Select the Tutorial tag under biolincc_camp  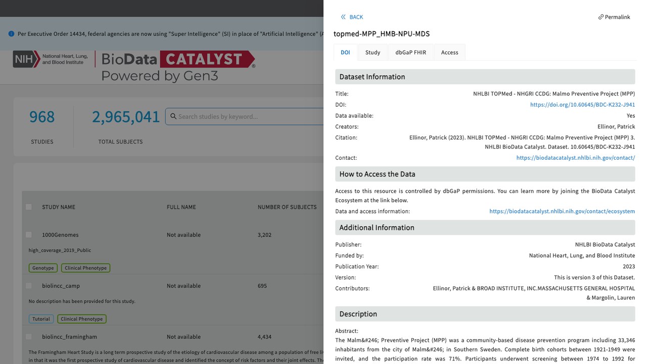(x=41, y=319)
